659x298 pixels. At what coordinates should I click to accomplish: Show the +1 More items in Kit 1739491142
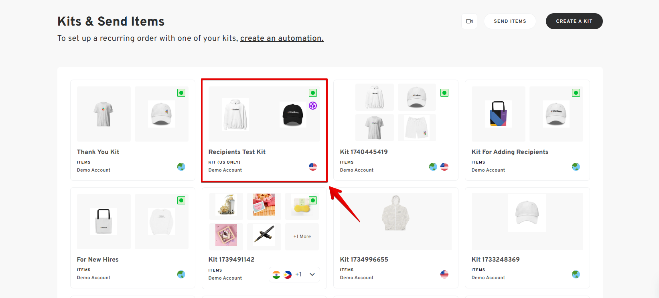pos(302,236)
